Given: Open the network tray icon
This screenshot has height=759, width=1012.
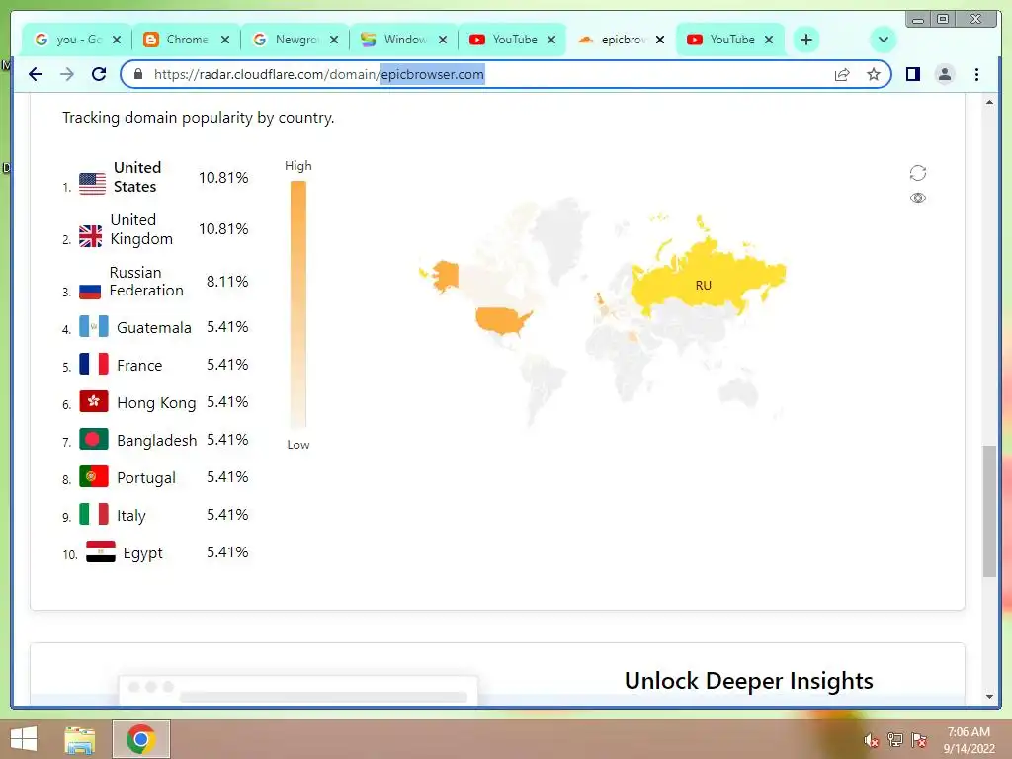Looking at the screenshot, I should pos(894,740).
